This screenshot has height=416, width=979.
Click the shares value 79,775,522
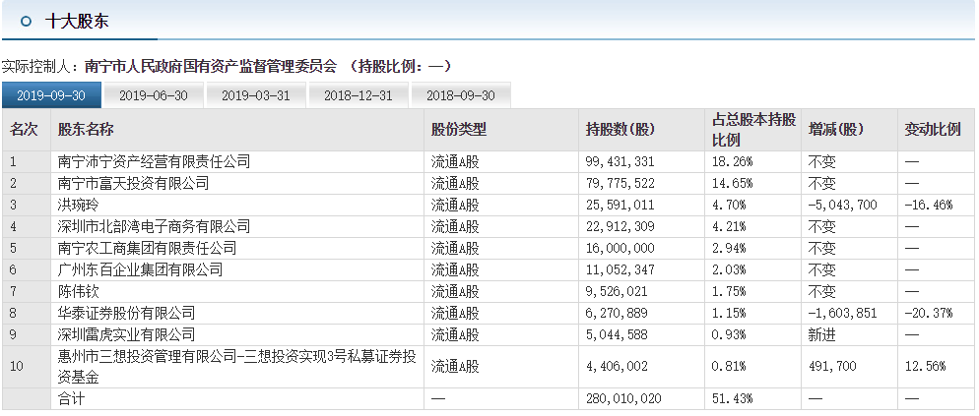pyautogui.click(x=620, y=183)
